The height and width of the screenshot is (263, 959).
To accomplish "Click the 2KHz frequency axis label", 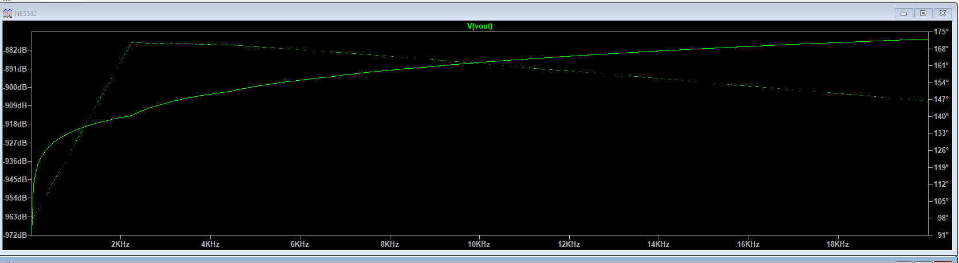I will click(120, 244).
